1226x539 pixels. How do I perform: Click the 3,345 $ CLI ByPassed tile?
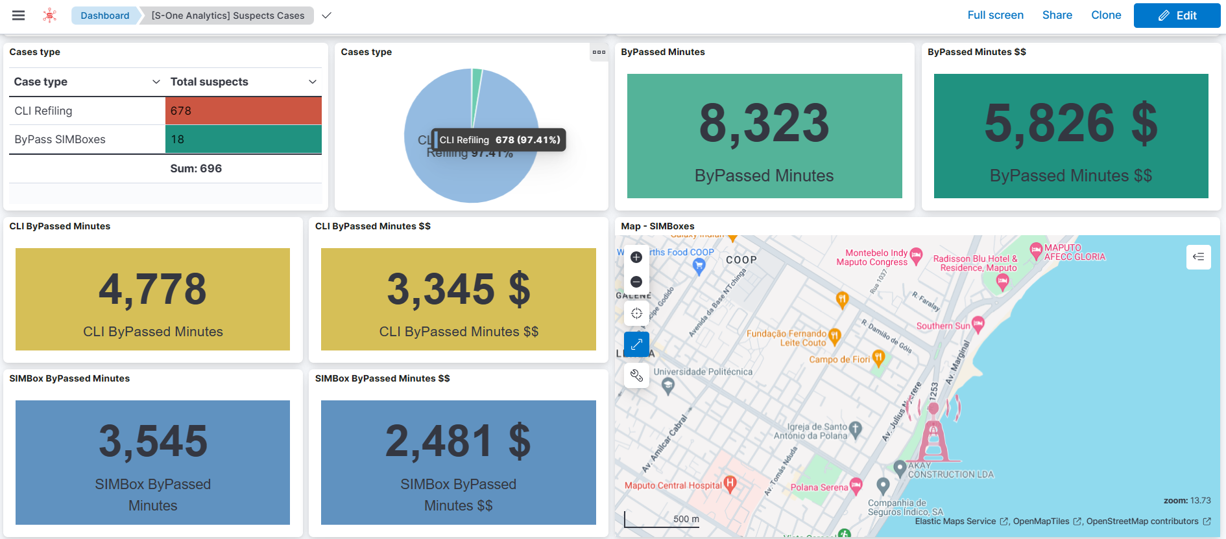point(459,299)
